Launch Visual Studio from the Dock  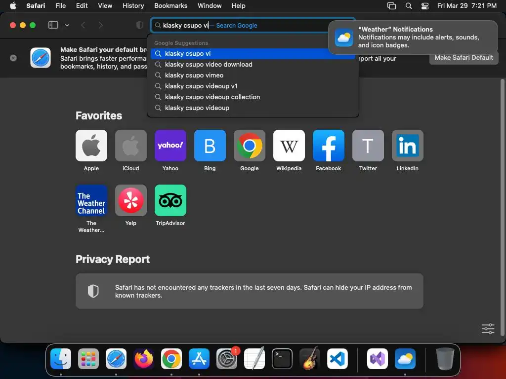378,359
